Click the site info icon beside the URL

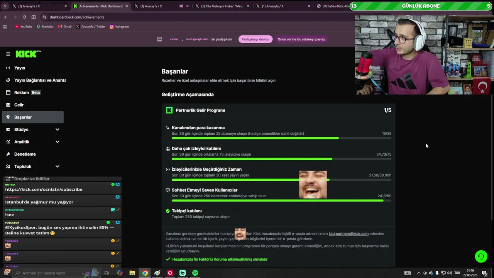[x=44, y=17]
